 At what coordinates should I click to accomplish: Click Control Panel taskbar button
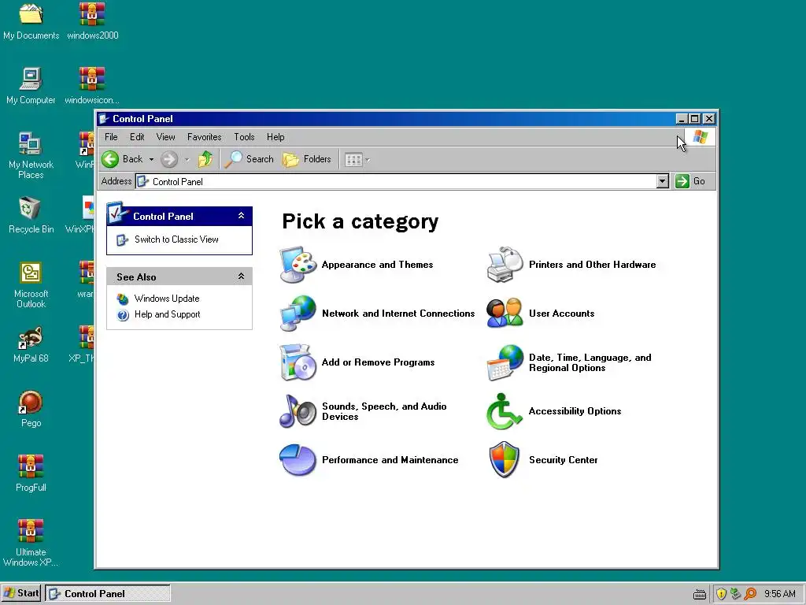(107, 593)
